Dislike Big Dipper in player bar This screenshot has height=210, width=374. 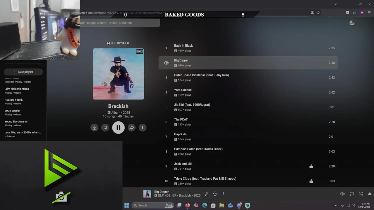pyautogui.click(x=205, y=194)
